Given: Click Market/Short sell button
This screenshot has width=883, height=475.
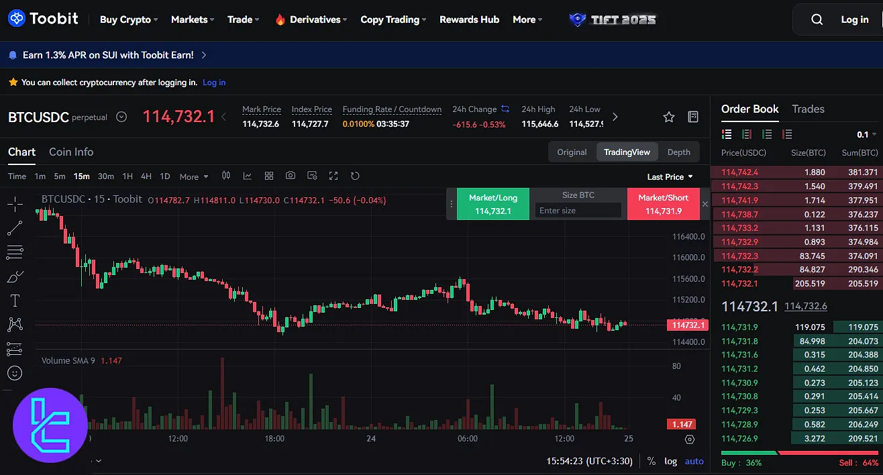Looking at the screenshot, I should coord(664,204).
